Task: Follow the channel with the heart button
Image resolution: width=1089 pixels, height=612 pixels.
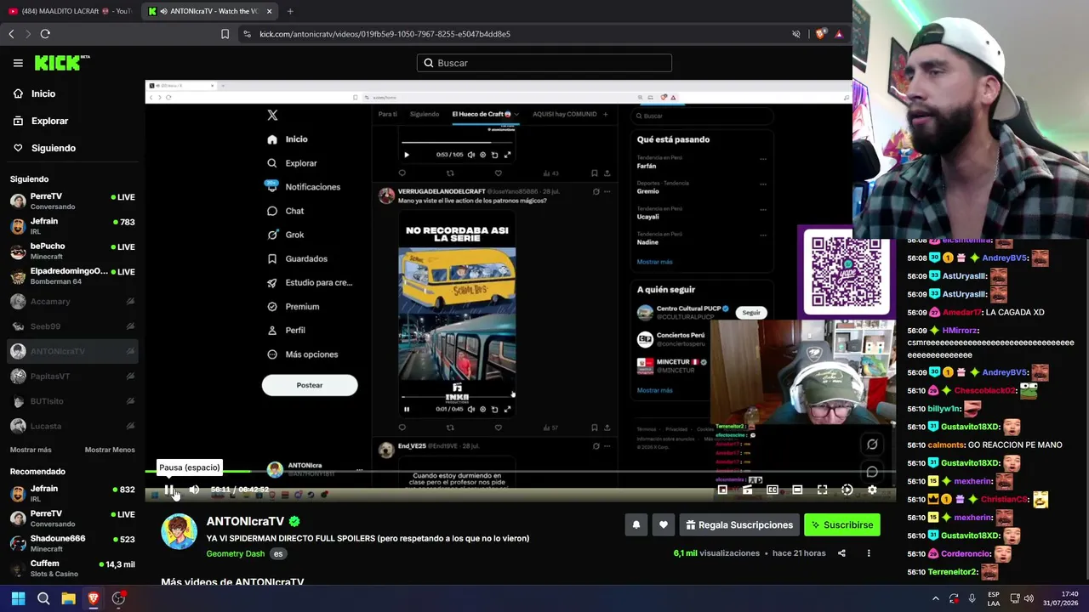Action: [664, 525]
